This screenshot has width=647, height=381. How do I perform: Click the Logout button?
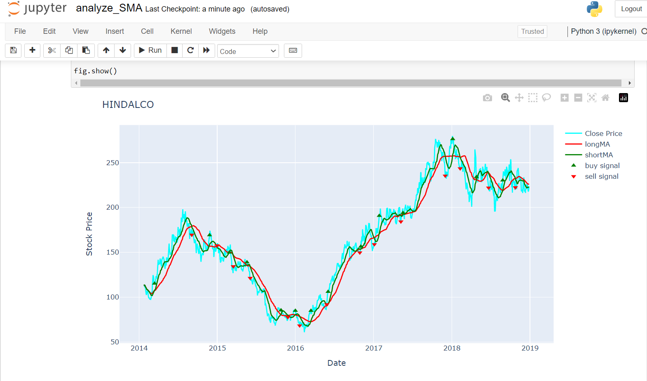[631, 9]
